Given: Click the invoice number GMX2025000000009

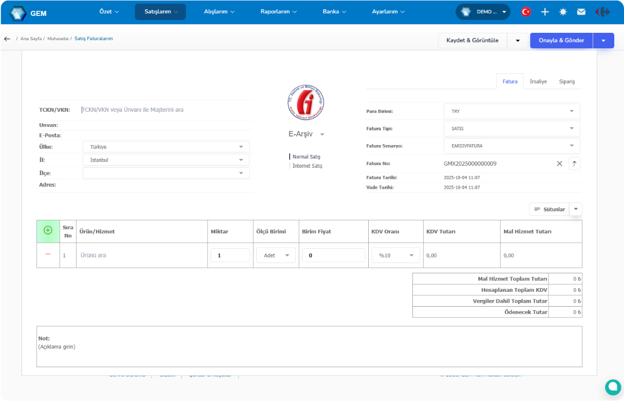Looking at the screenshot, I should 470,164.
